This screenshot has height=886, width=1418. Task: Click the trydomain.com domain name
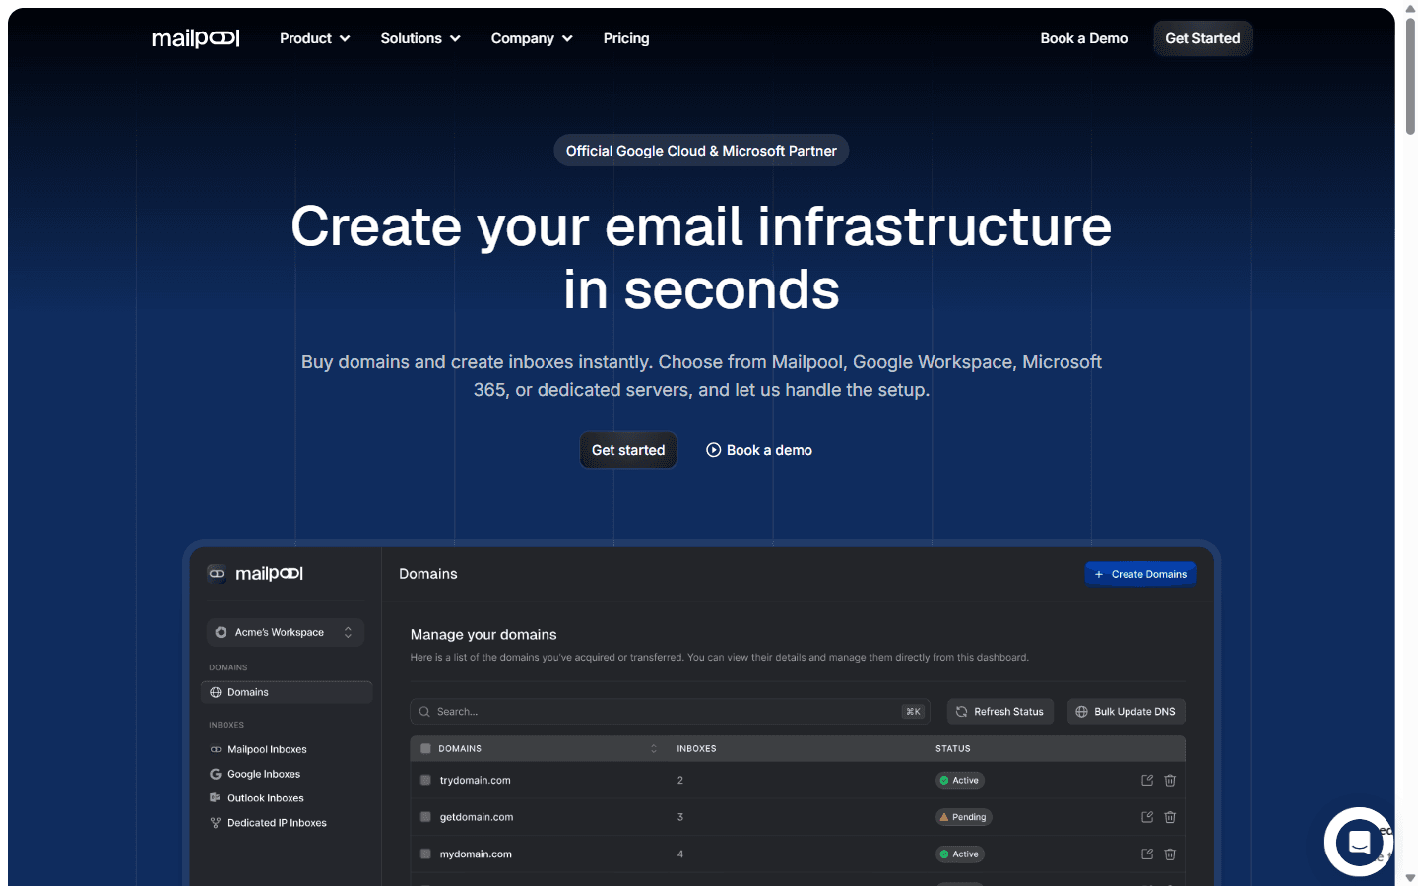point(476,780)
